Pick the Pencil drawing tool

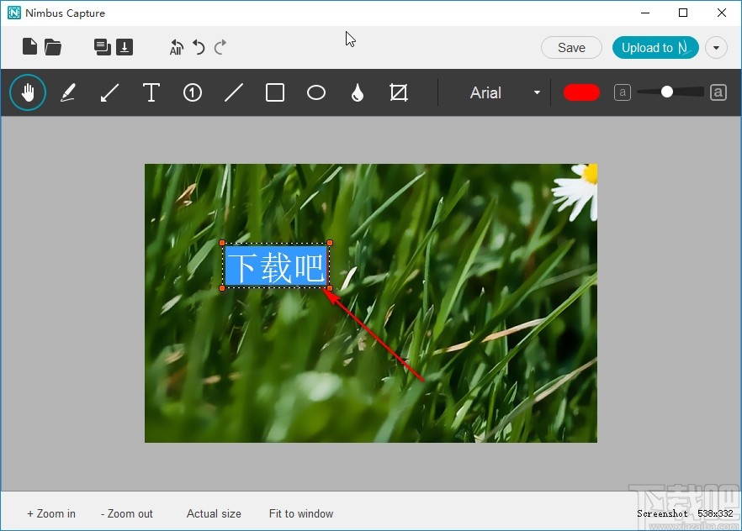pos(68,92)
